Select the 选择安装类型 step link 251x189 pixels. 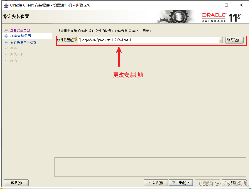[x=20, y=30]
